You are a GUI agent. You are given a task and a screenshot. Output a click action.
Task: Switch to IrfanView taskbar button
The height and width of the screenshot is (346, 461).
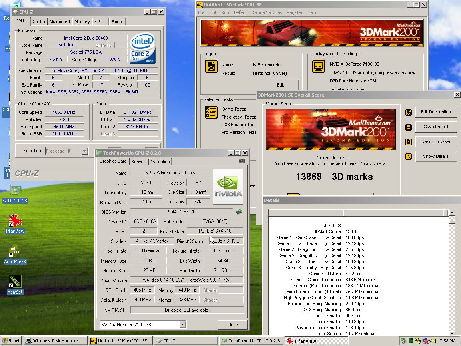[x=317, y=341]
